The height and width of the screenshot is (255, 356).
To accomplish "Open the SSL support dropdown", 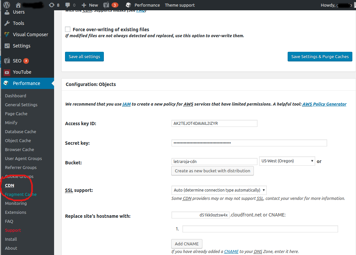I will tap(219, 190).
